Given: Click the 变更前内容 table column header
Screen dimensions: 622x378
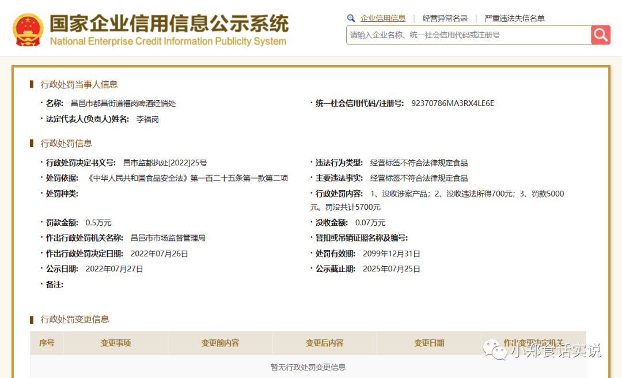Looking at the screenshot, I should click(220, 343).
